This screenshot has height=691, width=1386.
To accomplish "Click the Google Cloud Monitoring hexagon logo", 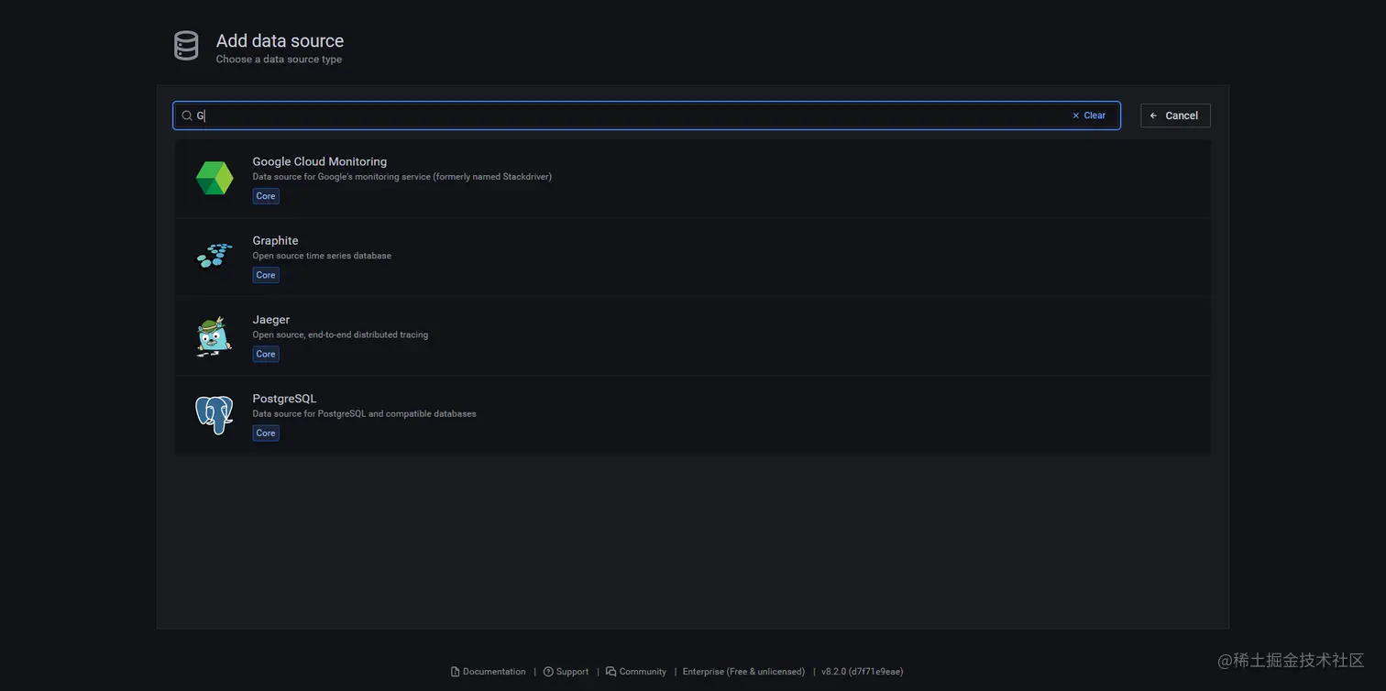I will click(214, 178).
